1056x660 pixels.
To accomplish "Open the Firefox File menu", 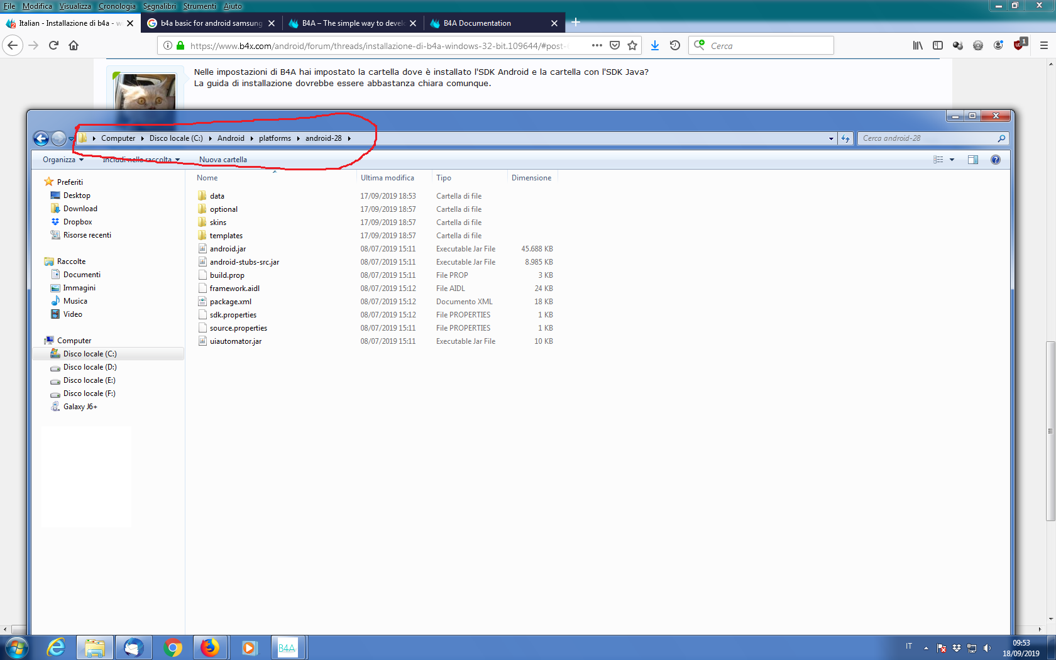I will pyautogui.click(x=9, y=6).
